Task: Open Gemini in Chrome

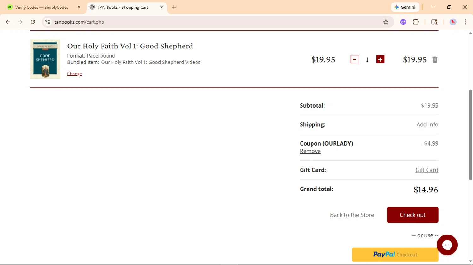Action: [x=405, y=7]
